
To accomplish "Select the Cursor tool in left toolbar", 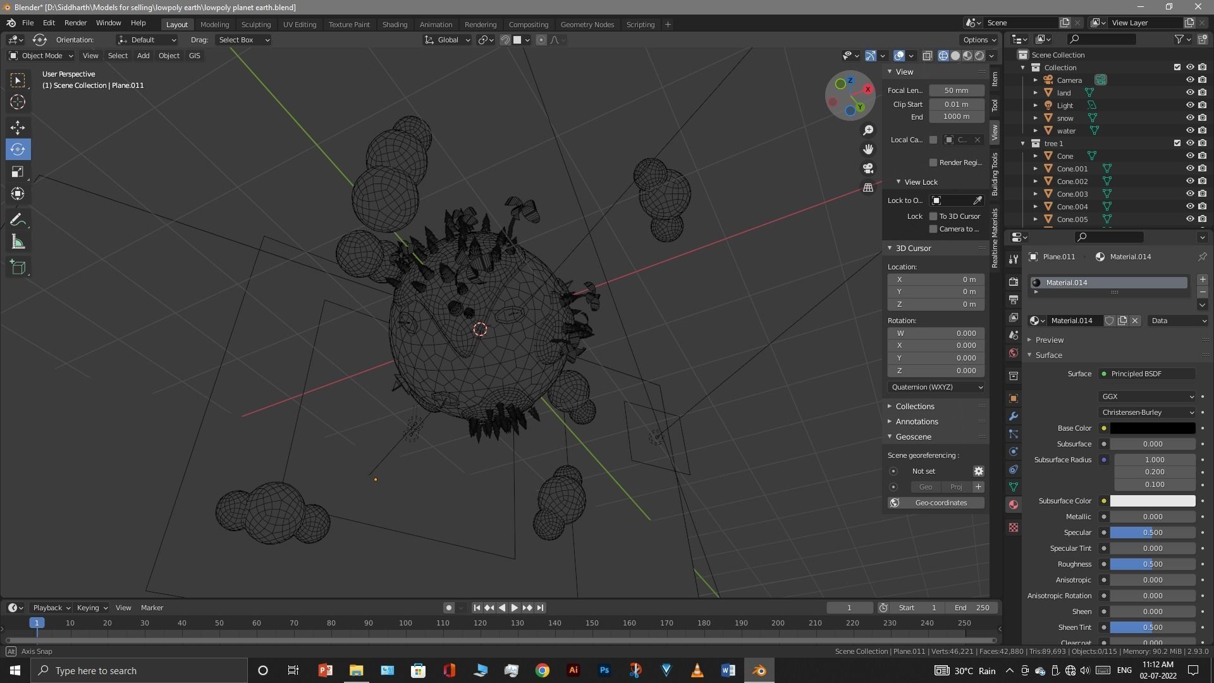I will [18, 102].
